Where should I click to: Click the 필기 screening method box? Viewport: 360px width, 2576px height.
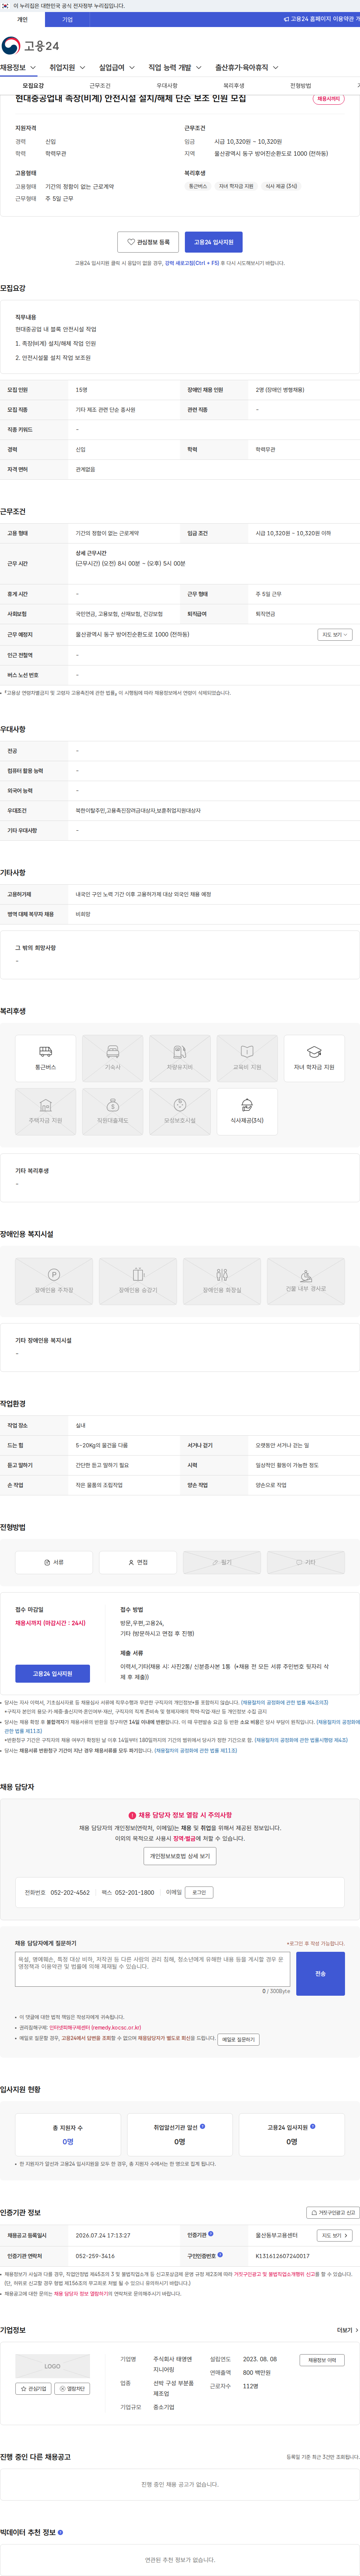(x=222, y=1562)
